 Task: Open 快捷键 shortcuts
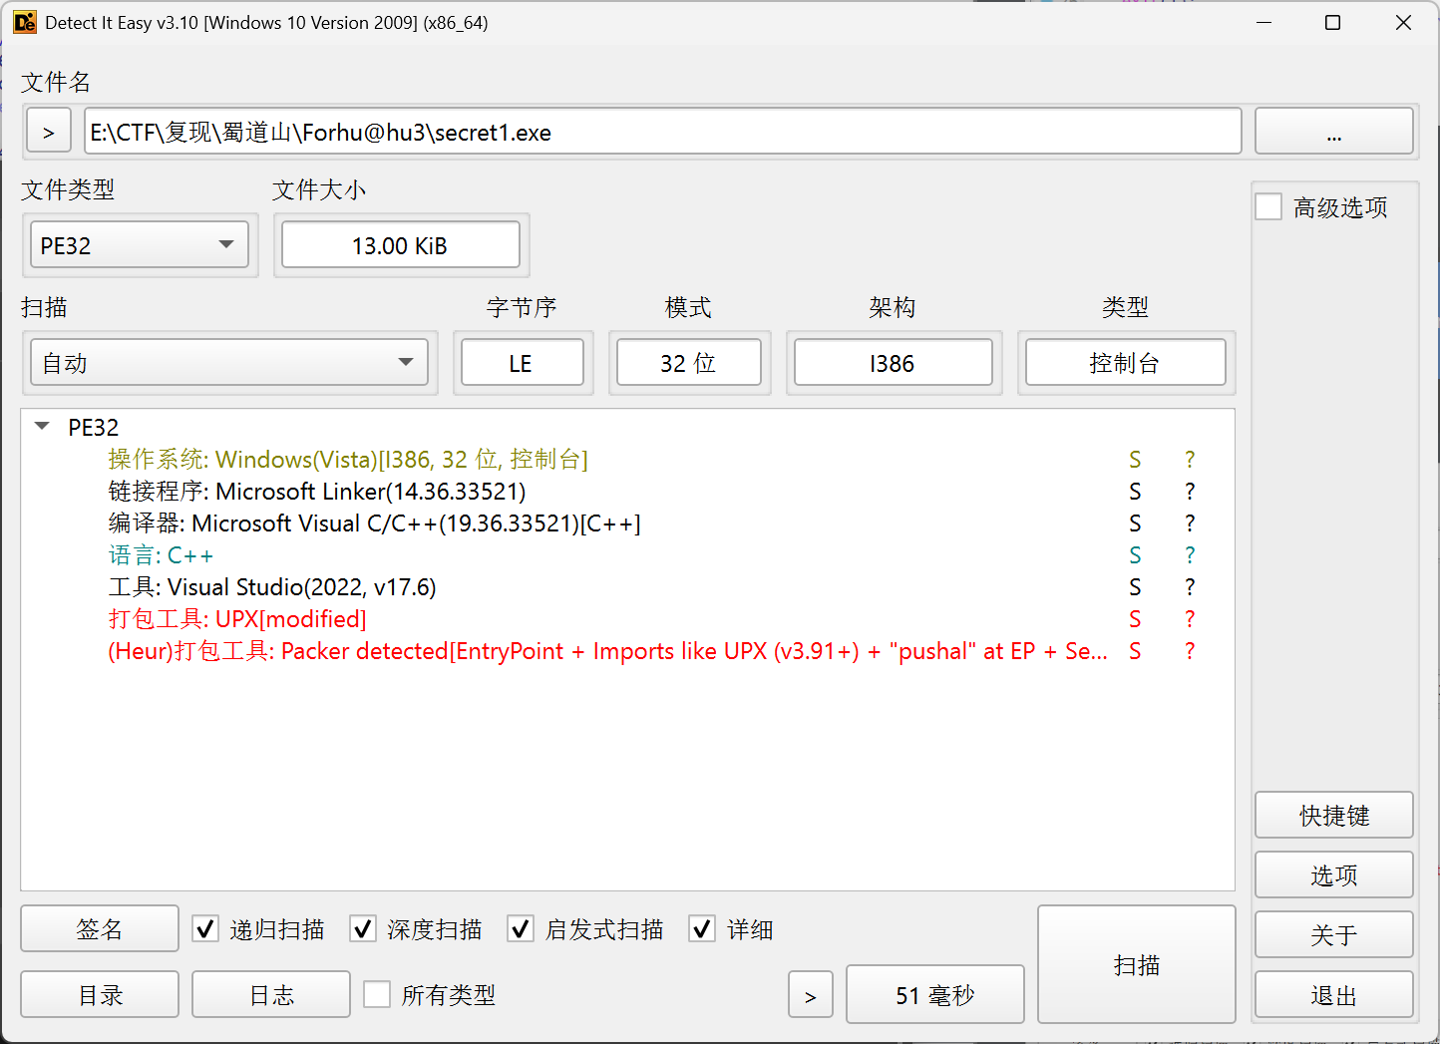1334,815
